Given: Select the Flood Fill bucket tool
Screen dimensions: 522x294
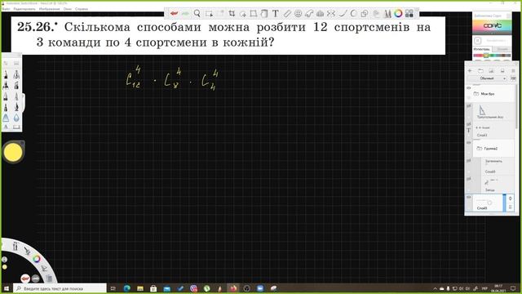Looking at the screenshot, I should pyautogui.click(x=264, y=14).
